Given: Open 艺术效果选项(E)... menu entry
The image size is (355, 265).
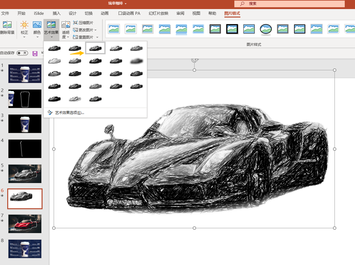Looking at the screenshot, I should pyautogui.click(x=70, y=113).
